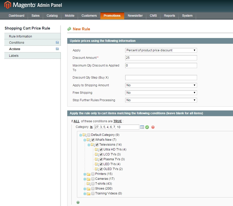Open the Sales menu
Image resolution: width=233 pixels, height=206 pixels.
pos(35,16)
